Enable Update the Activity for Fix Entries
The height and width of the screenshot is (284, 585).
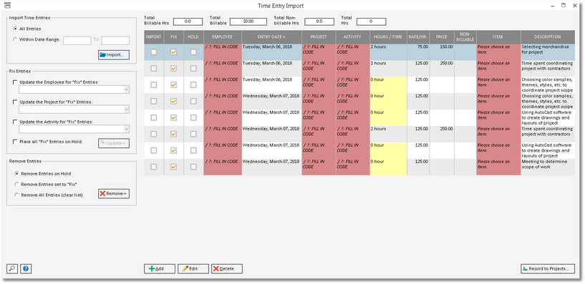[15, 122]
